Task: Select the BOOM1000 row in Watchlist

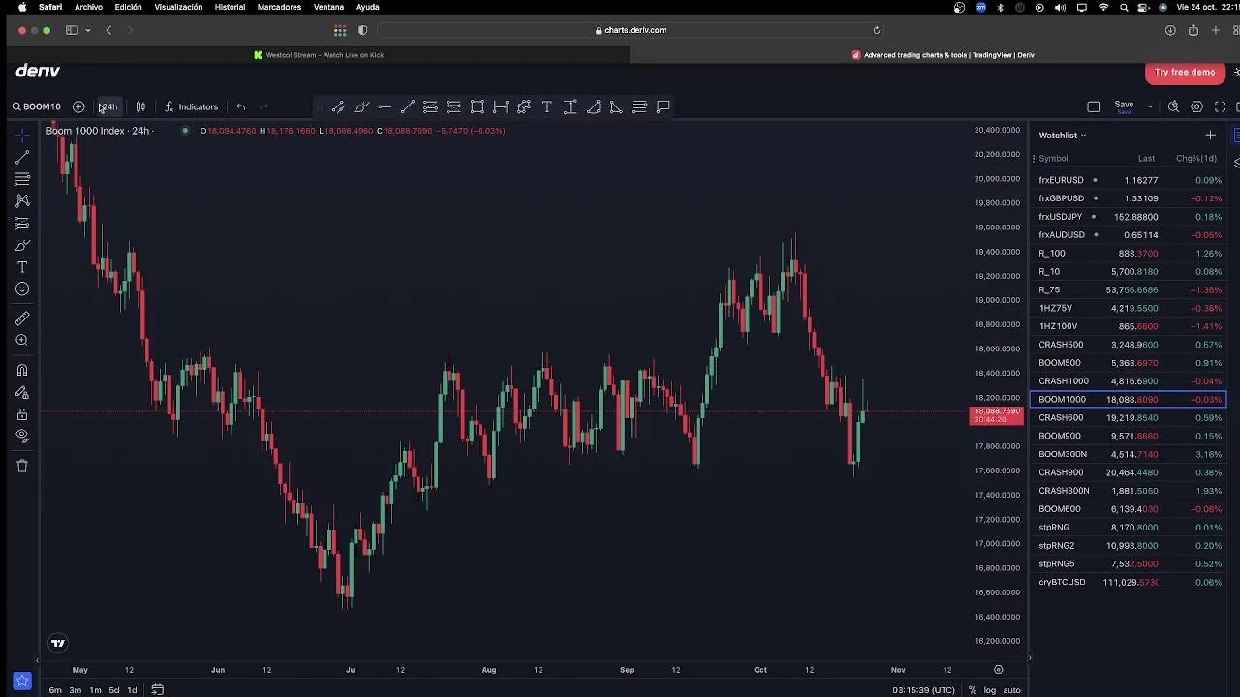Action: (1128, 400)
